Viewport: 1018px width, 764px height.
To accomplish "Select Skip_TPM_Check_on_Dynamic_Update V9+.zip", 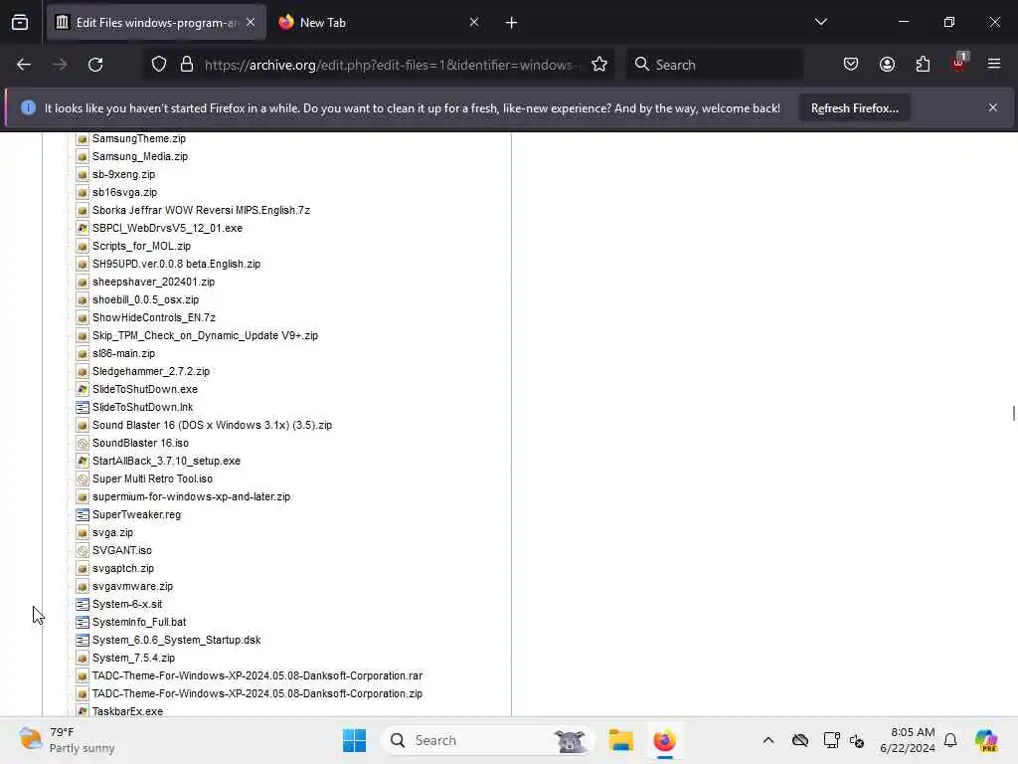I will (205, 336).
